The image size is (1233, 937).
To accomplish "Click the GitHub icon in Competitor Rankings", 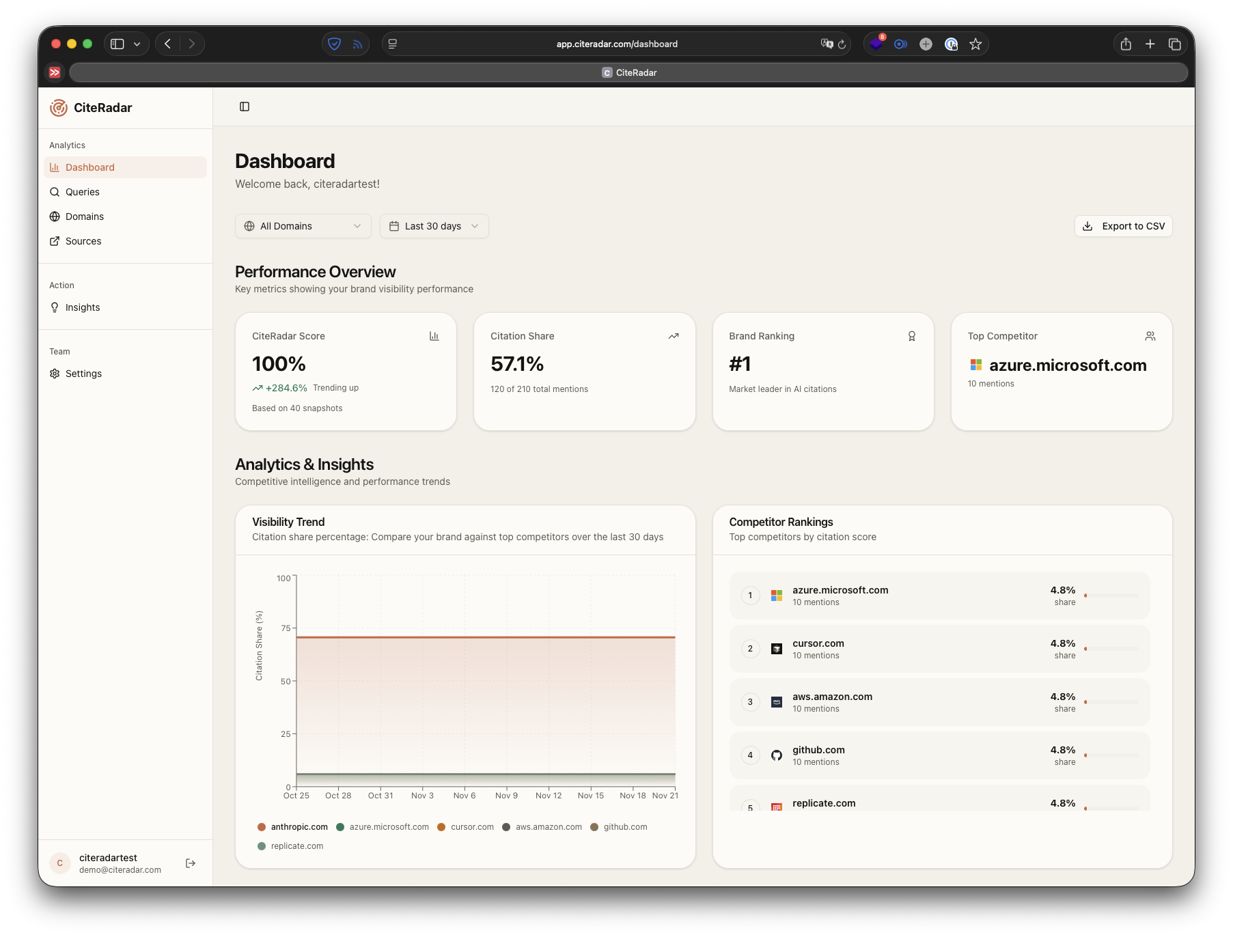I will tap(776, 755).
